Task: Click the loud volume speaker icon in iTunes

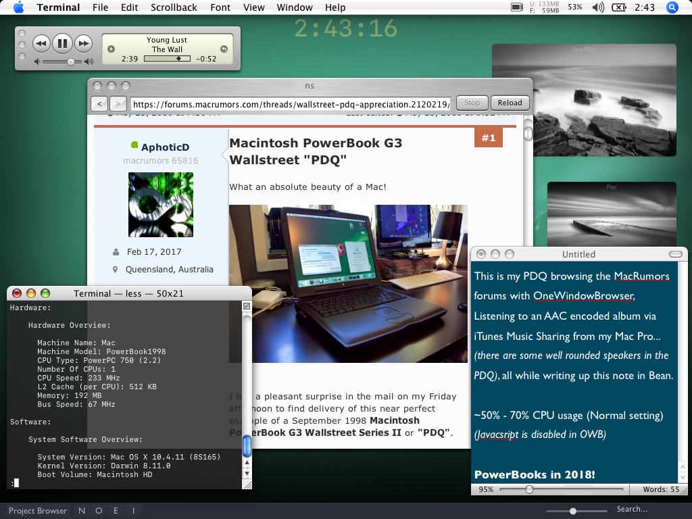Action: pos(89,61)
